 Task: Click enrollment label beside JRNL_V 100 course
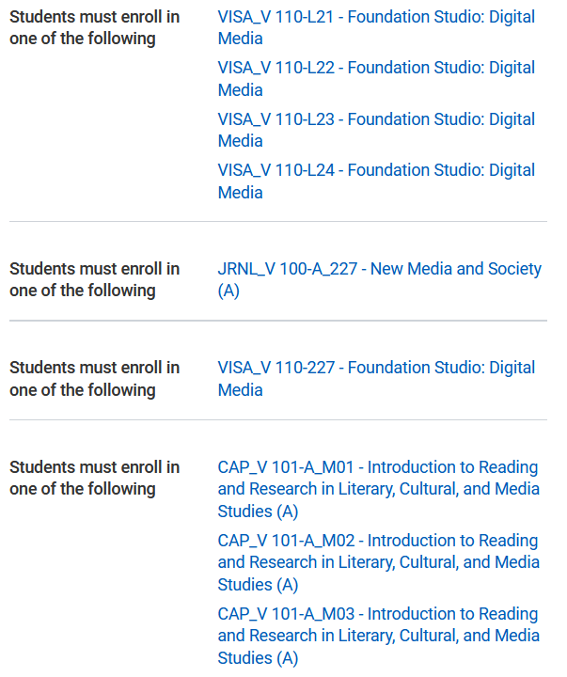pyautogui.click(x=95, y=279)
